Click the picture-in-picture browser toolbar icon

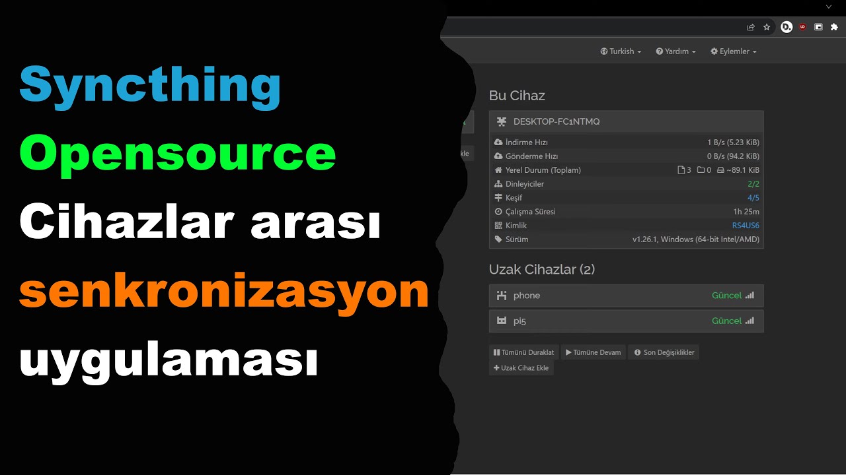[x=818, y=27]
